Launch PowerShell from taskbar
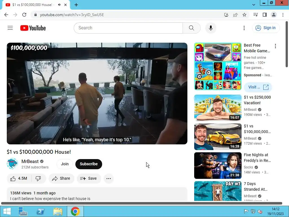 pos(40,211)
